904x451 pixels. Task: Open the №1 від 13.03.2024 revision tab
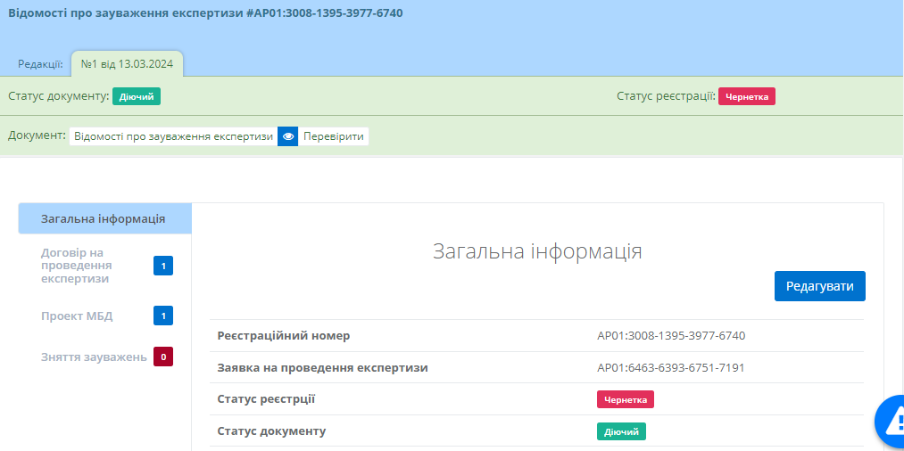127,63
